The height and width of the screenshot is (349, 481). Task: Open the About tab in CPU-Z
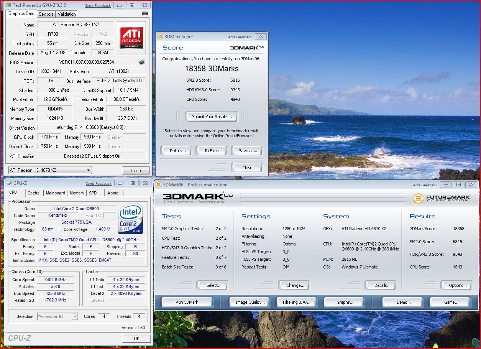tap(113, 193)
